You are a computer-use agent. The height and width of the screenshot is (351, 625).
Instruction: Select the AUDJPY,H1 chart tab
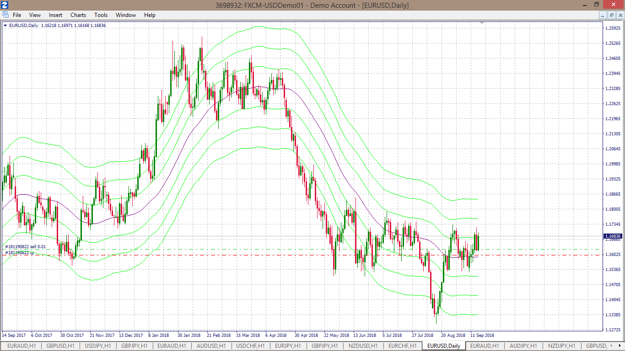(x=523, y=346)
